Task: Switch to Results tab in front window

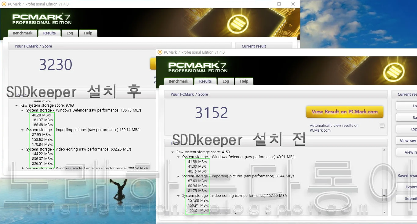Action: tap(205, 81)
